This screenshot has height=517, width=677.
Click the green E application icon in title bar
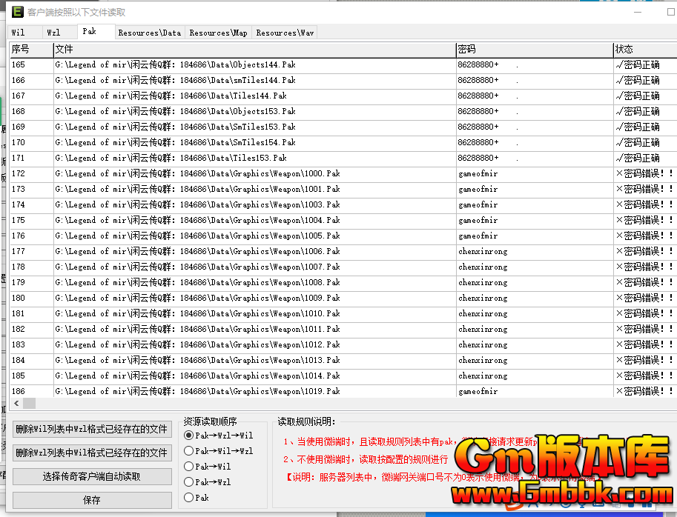pyautogui.click(x=15, y=11)
